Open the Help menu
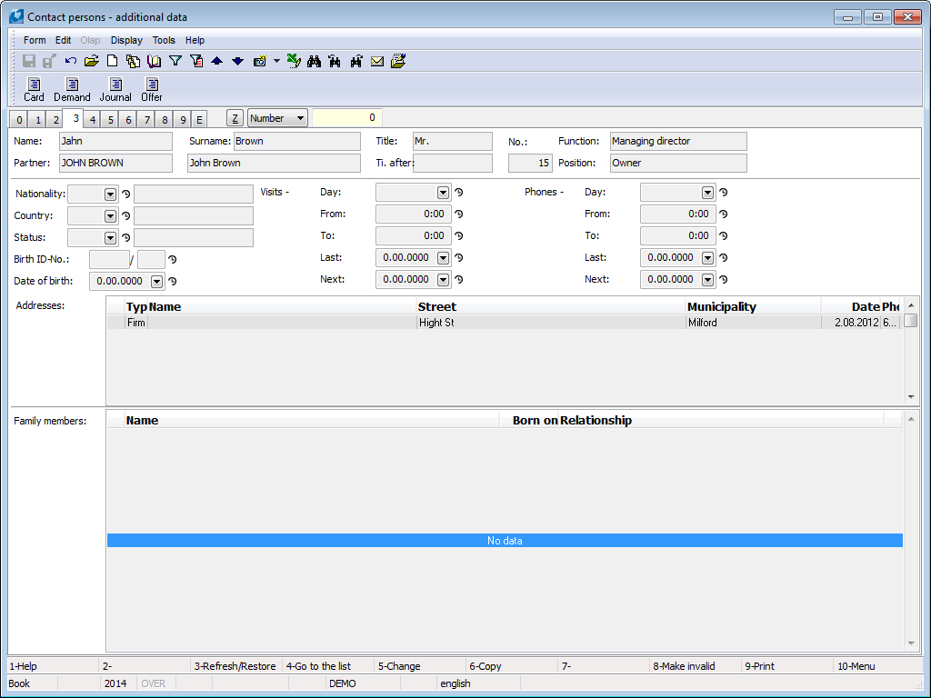Screen dimensions: 931x698 [x=195, y=40]
